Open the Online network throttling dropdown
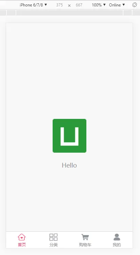The image size is (140, 255). (x=117, y=5)
